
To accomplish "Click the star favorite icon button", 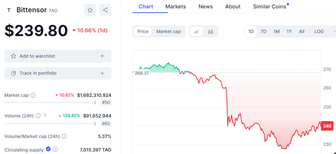I will [90, 10].
